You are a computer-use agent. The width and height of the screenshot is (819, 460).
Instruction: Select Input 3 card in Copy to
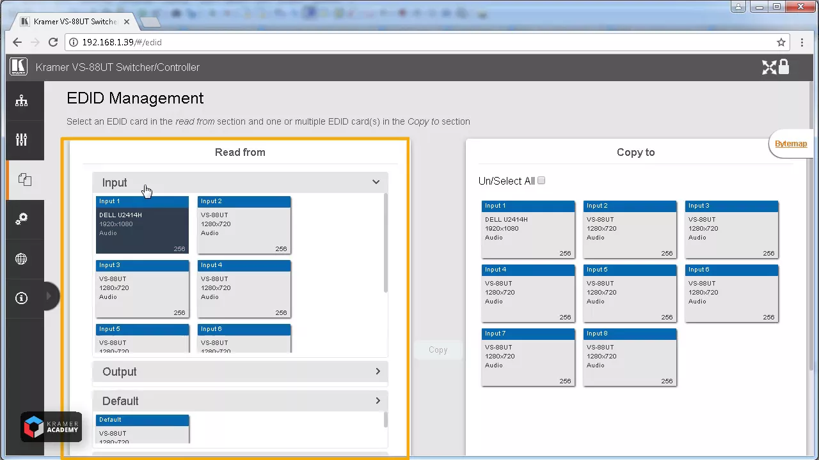[x=731, y=229]
